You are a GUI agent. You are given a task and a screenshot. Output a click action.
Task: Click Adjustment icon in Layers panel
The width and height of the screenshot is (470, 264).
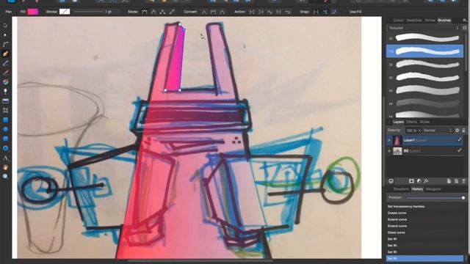click(x=419, y=181)
